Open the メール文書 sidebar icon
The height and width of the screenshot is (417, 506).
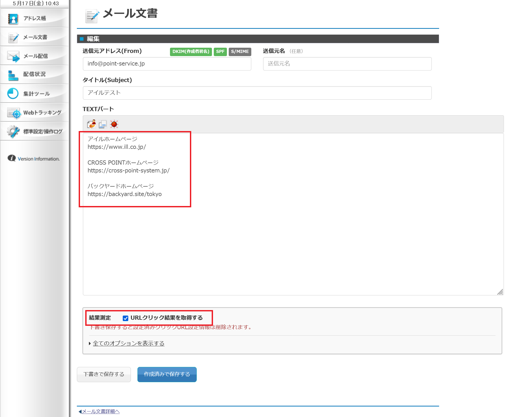coord(13,37)
